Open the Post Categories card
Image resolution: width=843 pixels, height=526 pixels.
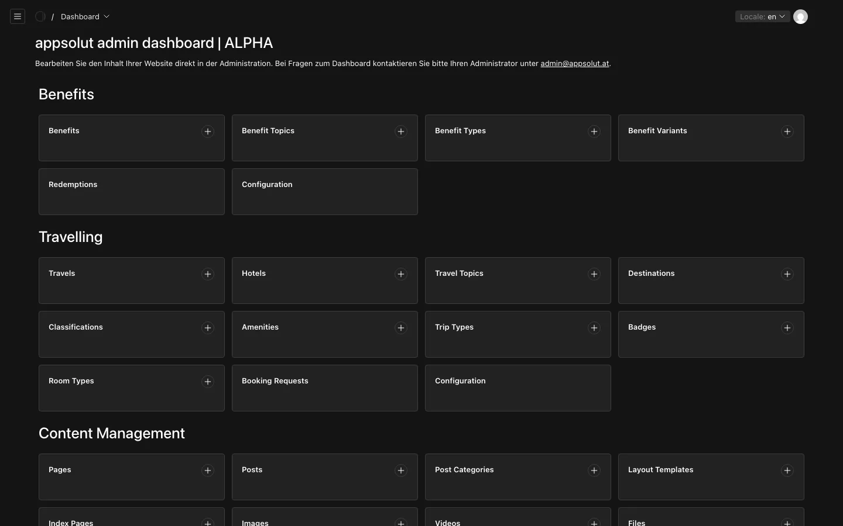[x=518, y=477]
